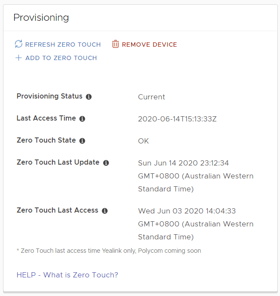Click info icon next to Zero Touch State

click(x=82, y=141)
